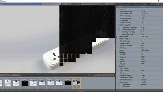163x92 pixels.
Task: Select the Vertices row
Action: point(140,62)
